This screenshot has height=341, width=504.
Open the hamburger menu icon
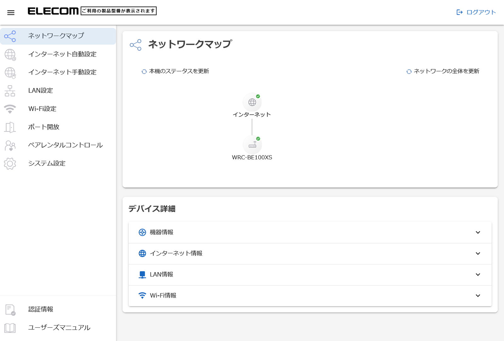click(x=11, y=13)
